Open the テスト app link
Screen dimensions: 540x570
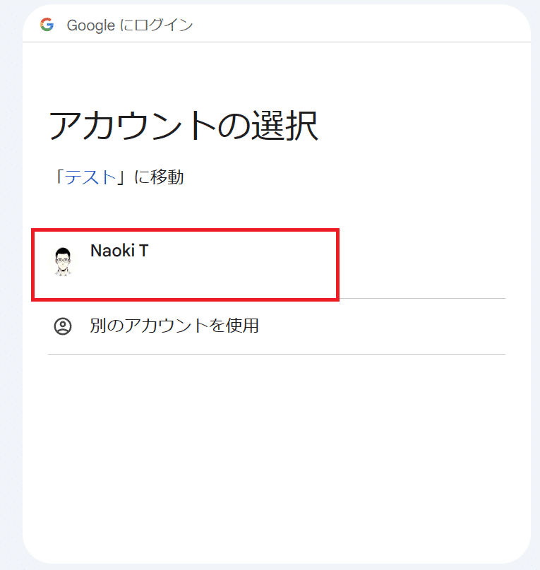point(90,177)
